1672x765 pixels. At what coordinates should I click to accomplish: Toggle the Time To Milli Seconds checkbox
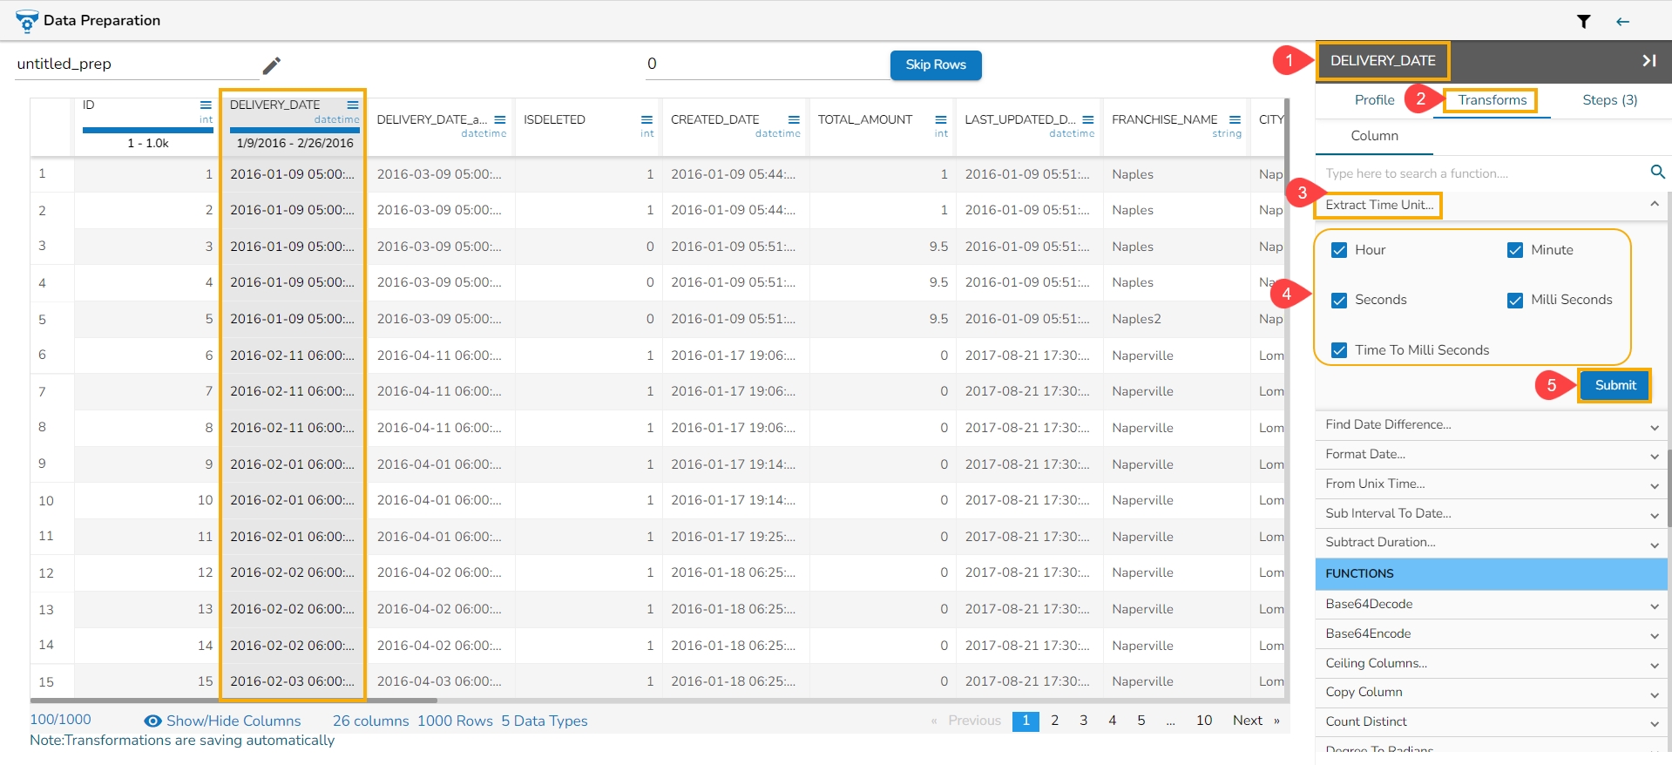pyautogui.click(x=1339, y=350)
